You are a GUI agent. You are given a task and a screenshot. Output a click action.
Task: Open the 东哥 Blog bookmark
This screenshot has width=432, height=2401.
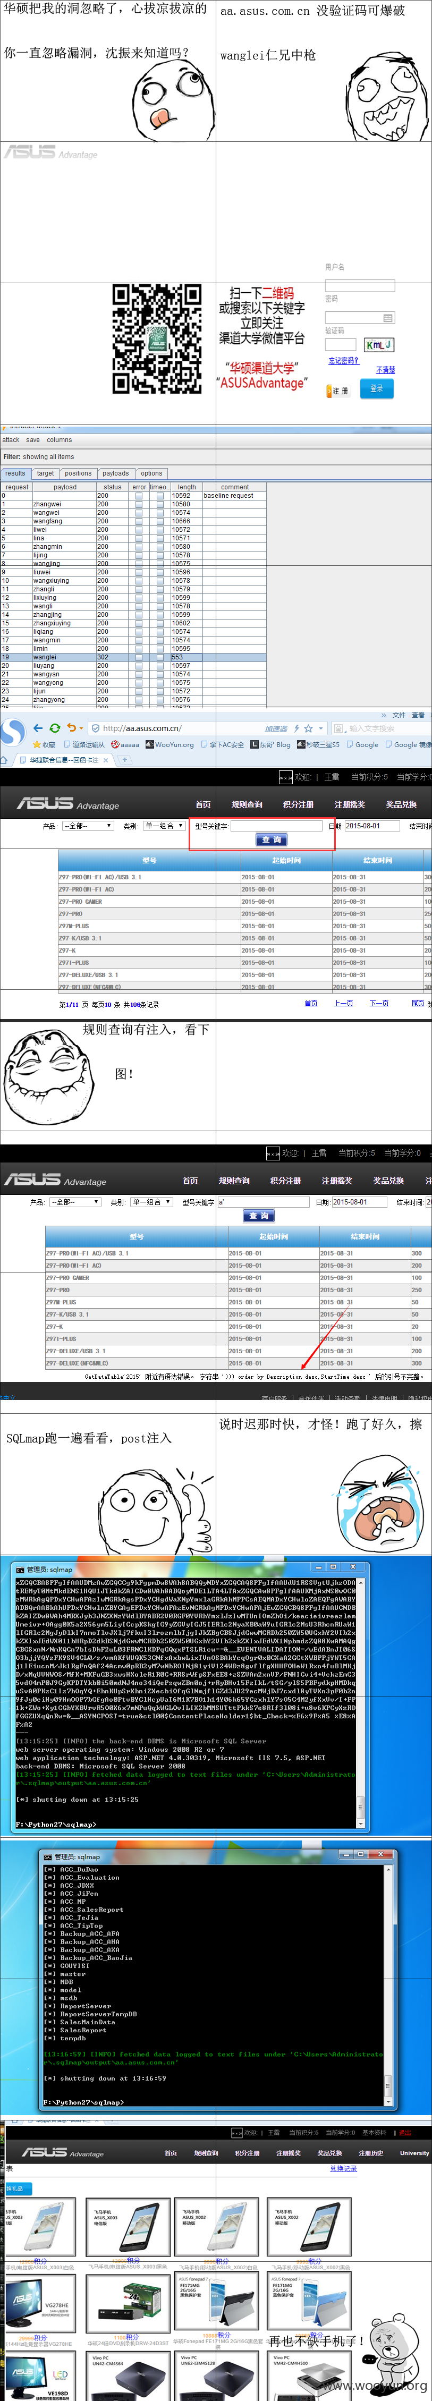pyautogui.click(x=270, y=745)
